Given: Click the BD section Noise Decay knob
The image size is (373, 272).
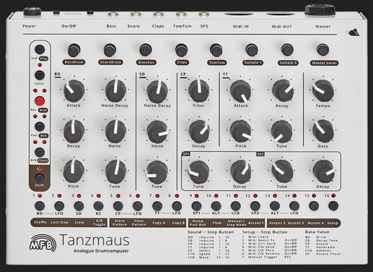Looking at the screenshot, I should point(115,91).
